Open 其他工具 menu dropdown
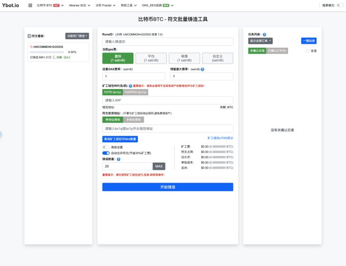Screen dimensions: 346x266 (x=129, y=5)
